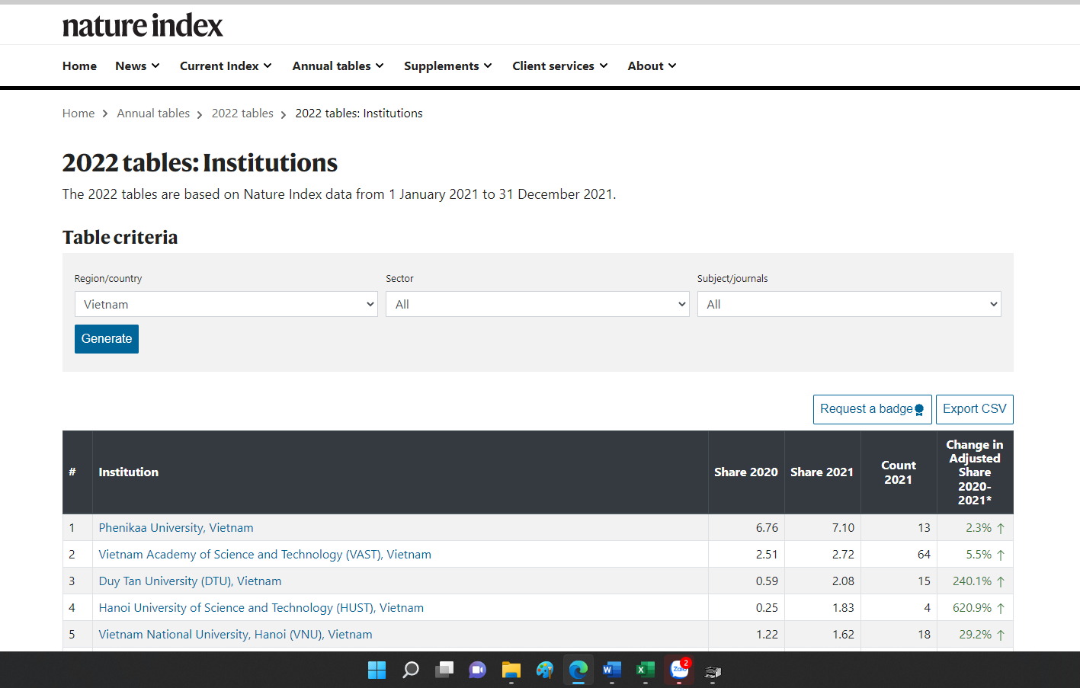Click the nature index logo
This screenshot has width=1080, height=688.
coord(143,26)
